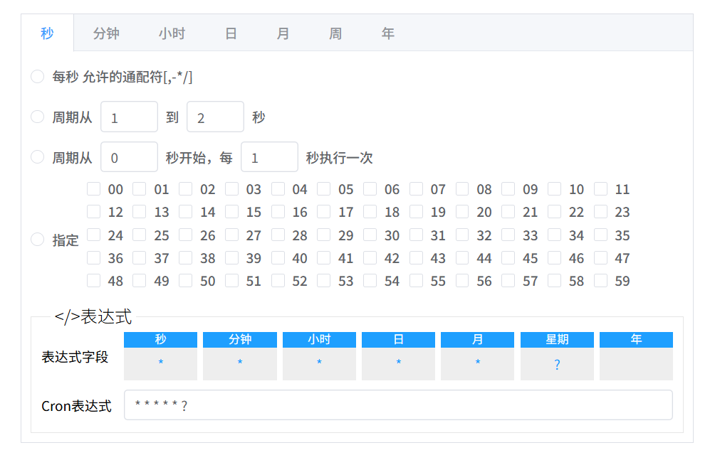Open the 日 tab
Screen dimensions: 715x460
click(229, 33)
